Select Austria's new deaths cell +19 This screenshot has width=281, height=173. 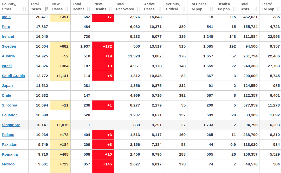[103, 56]
